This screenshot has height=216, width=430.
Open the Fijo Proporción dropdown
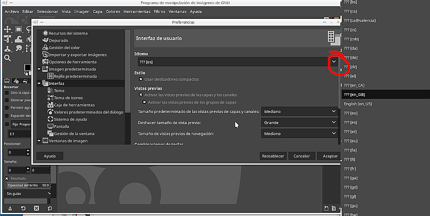point(22,124)
